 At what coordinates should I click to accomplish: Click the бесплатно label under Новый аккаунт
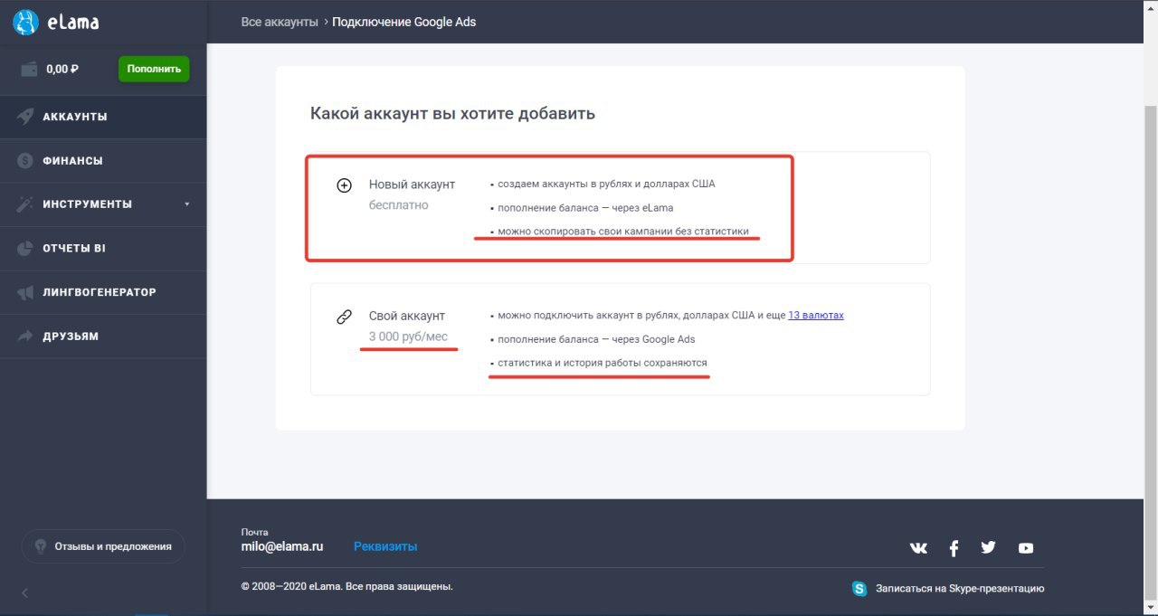click(x=399, y=205)
